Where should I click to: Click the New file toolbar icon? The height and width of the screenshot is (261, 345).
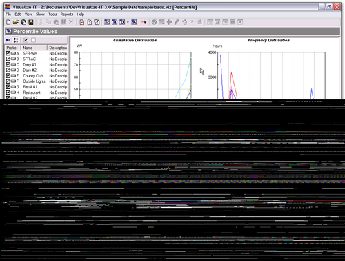tap(8, 22)
